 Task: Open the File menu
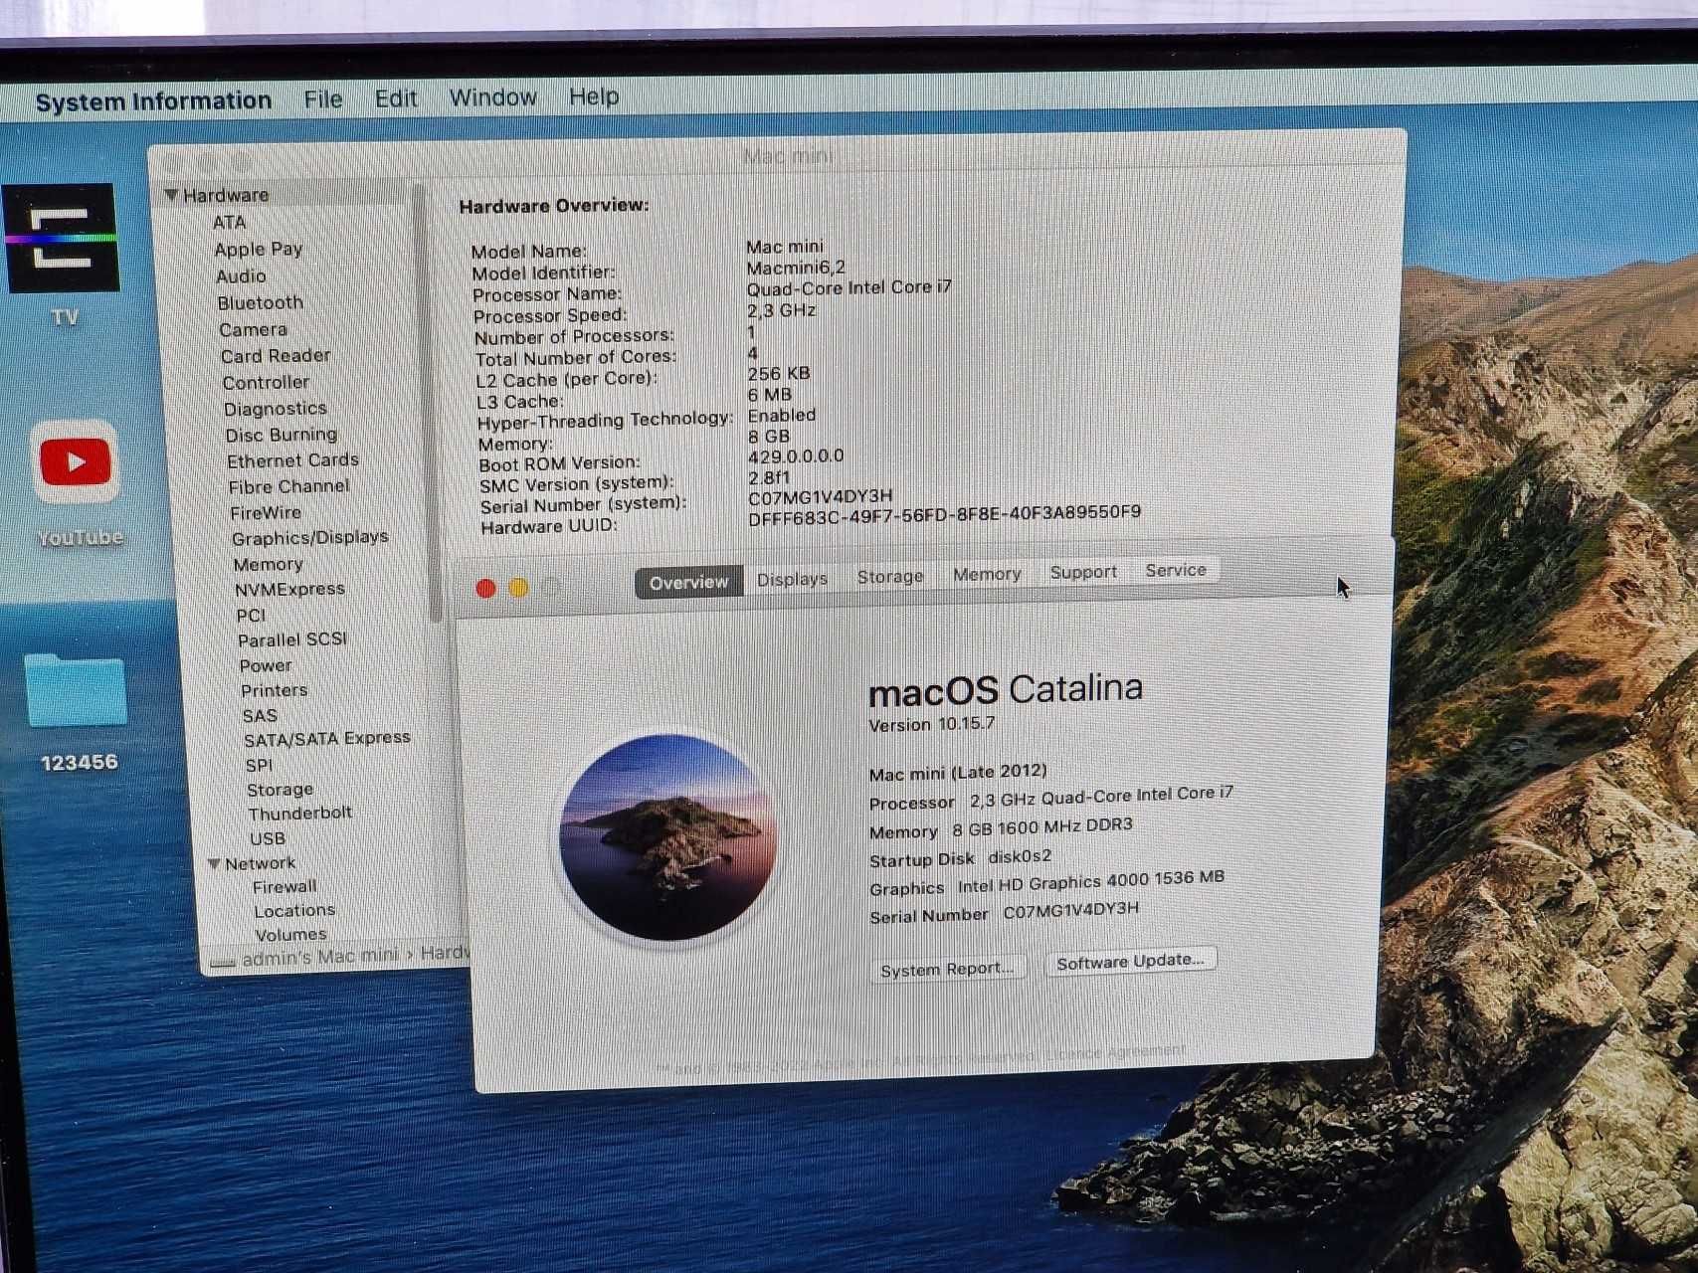tap(323, 99)
